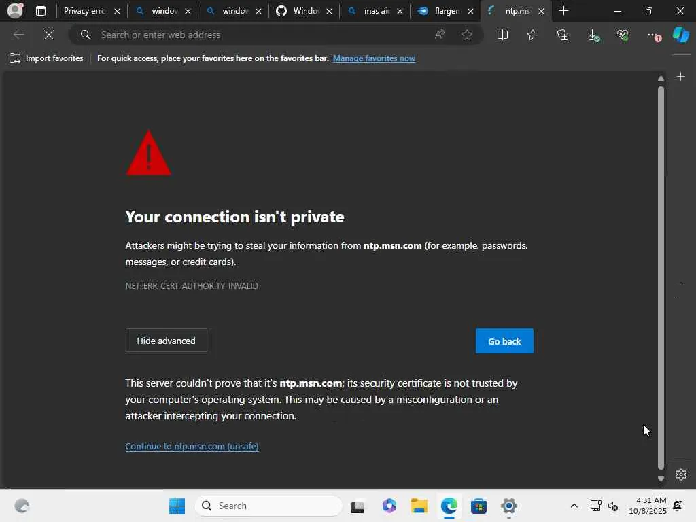This screenshot has width=696, height=522.
Task: Click the scrollbar up arrow
Action: tap(661, 78)
